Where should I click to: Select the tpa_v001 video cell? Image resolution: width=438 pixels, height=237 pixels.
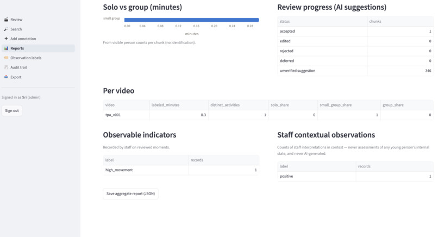pyautogui.click(x=126, y=115)
